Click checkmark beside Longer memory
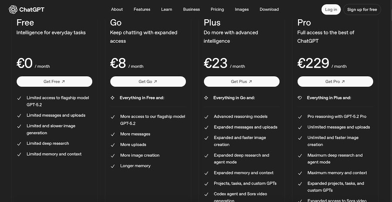Screen dimensions: 392x202 click(x=113, y=166)
